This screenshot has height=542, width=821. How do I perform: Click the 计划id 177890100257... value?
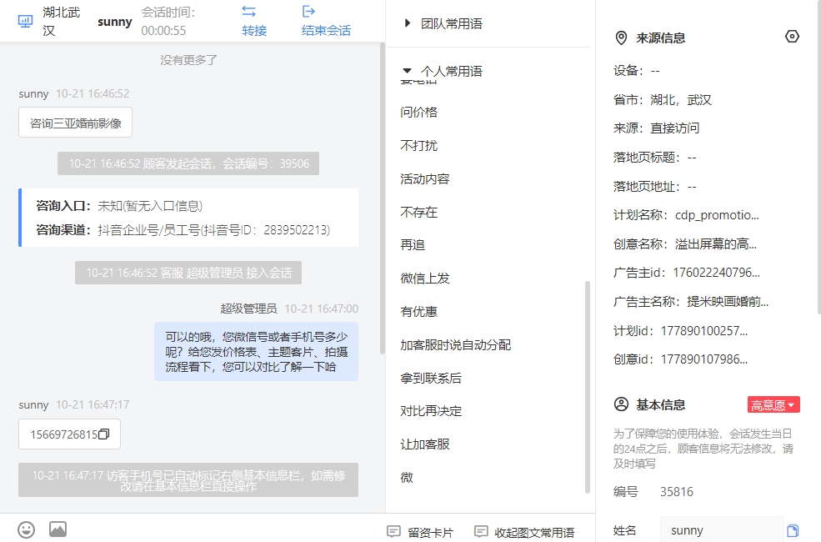pyautogui.click(x=704, y=331)
